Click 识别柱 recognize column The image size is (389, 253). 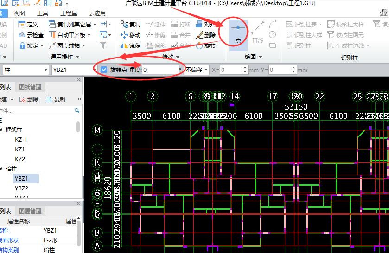(299, 45)
